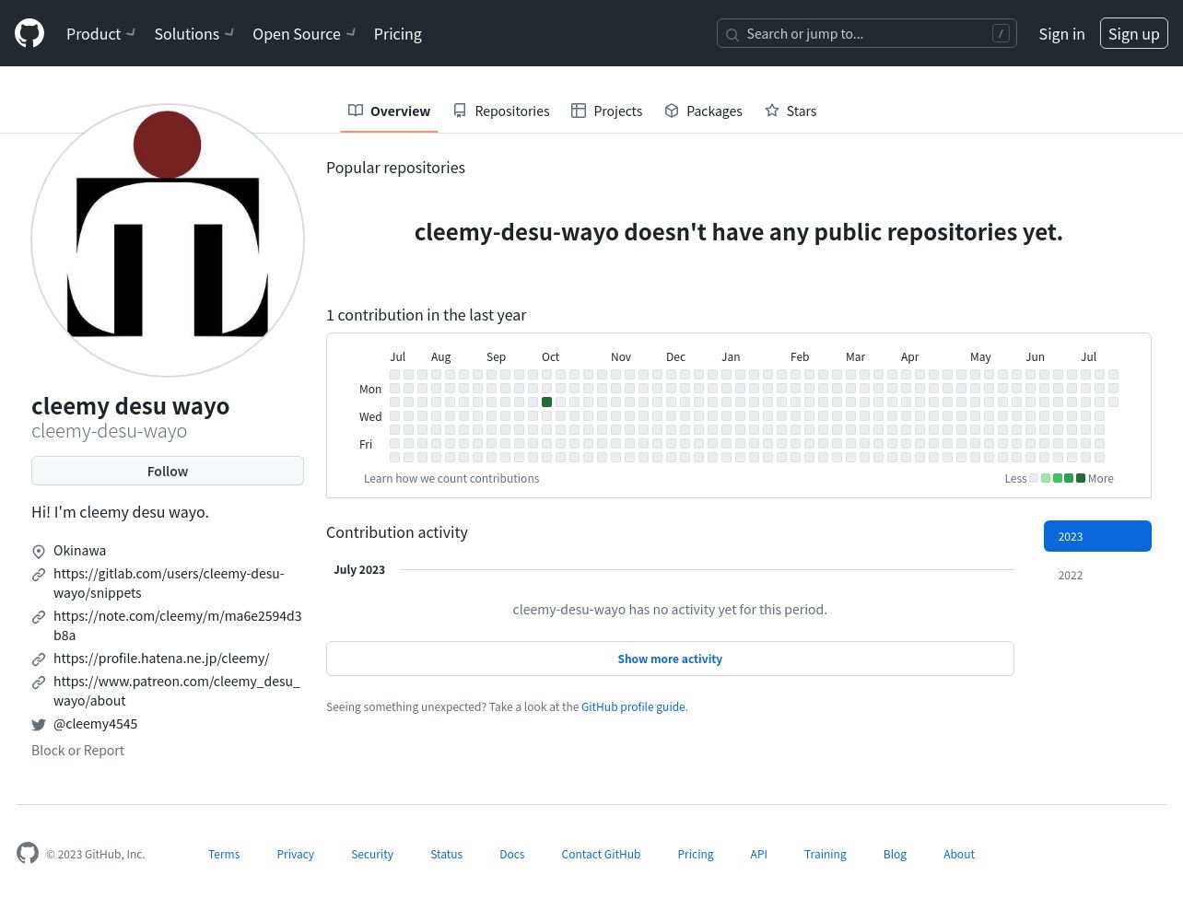Click the cleemy-desu-wayo username text

click(x=109, y=431)
